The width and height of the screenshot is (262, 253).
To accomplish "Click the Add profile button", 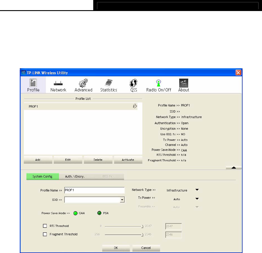I will click(x=38, y=160).
